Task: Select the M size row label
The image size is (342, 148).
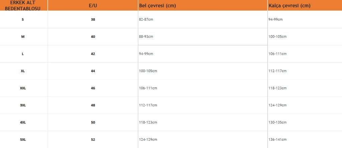Action: tap(23, 37)
